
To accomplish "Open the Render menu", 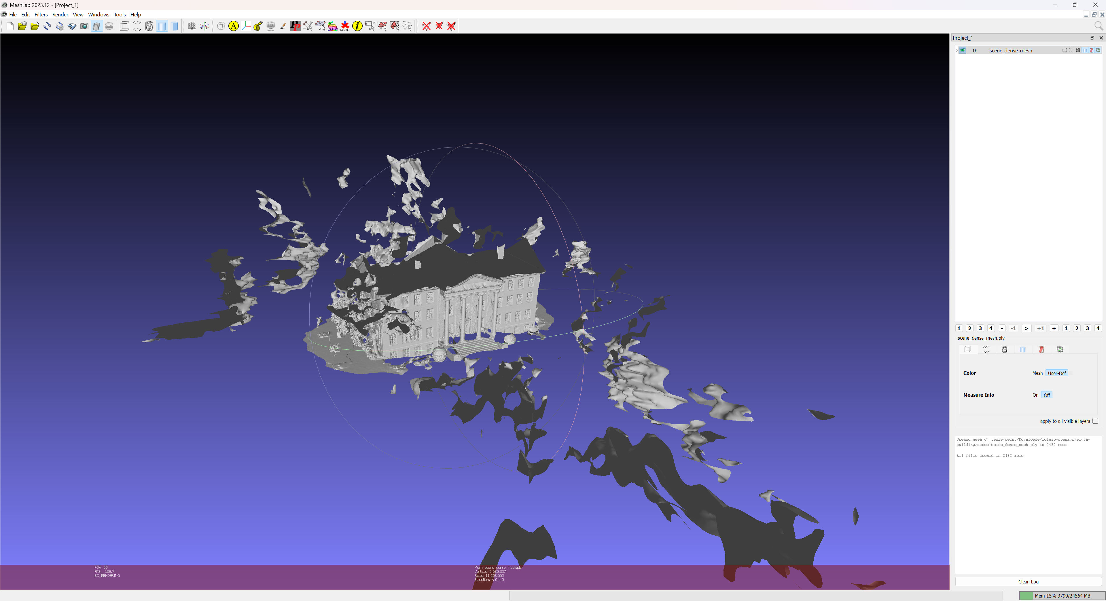I will (x=60, y=15).
